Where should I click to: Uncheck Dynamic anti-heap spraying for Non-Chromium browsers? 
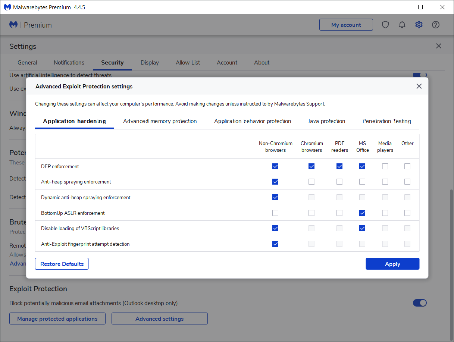click(275, 197)
